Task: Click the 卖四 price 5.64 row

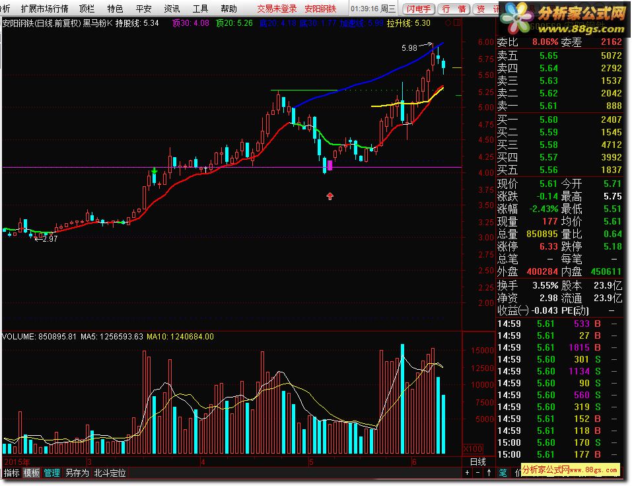Action: pyautogui.click(x=559, y=68)
